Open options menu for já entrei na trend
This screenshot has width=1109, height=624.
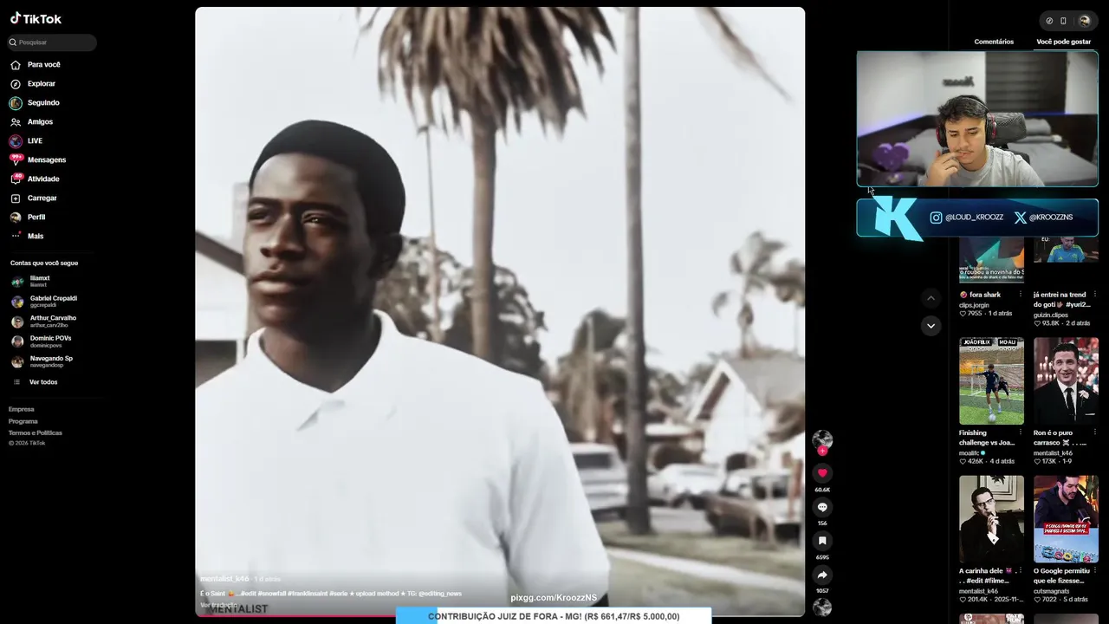(1095, 295)
